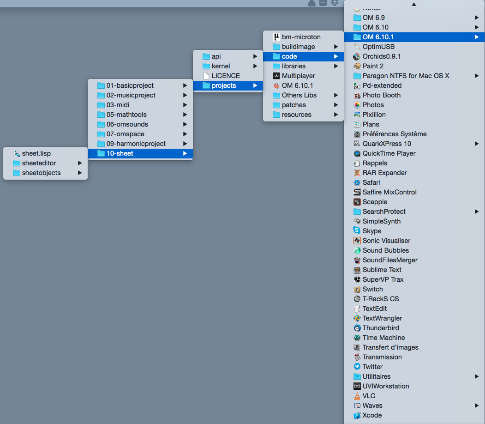This screenshot has height=424, width=485.
Task: Click the UVIWorkstation icon
Action: (x=357, y=386)
